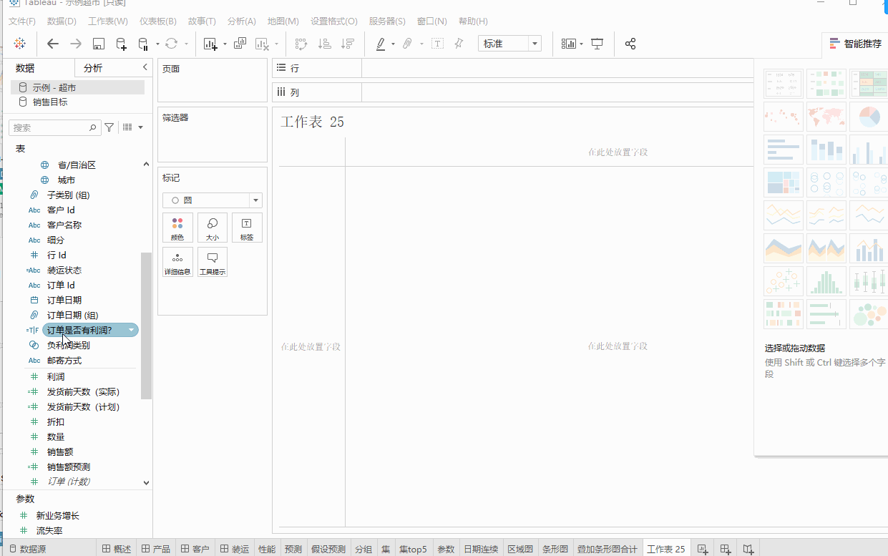
Task: Select the world map chart thumbnail in Show Me
Action: point(826,116)
